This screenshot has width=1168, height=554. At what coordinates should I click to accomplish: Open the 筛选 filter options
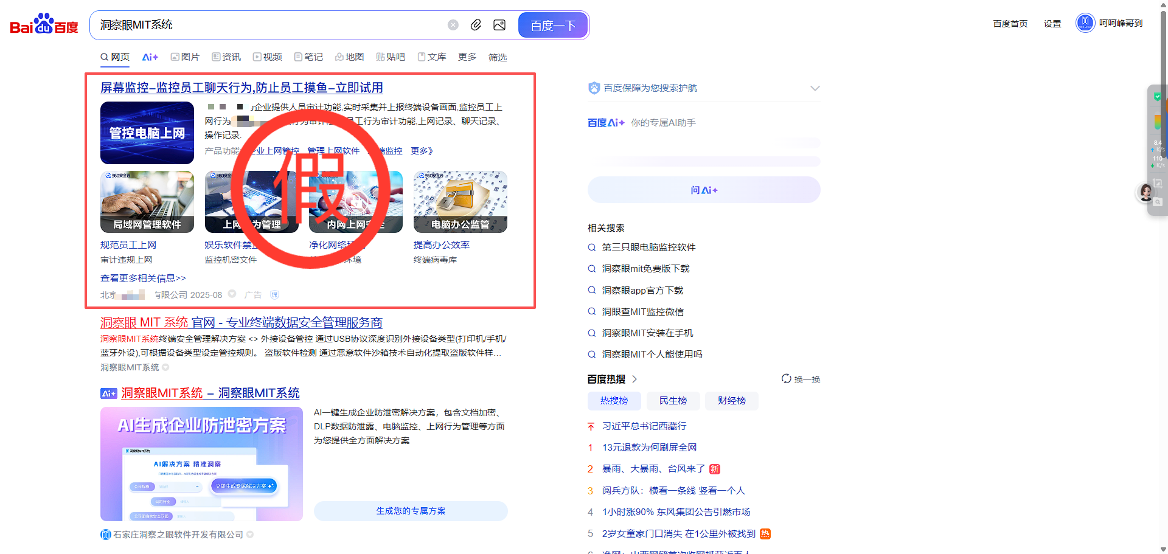tap(498, 57)
